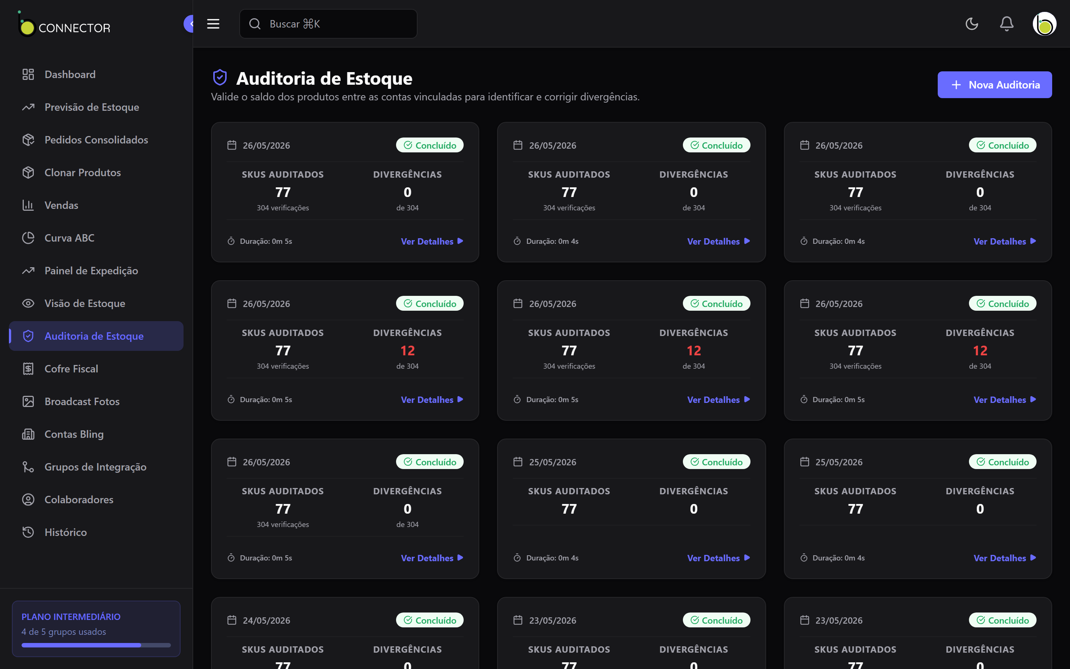
Task: Go to Dashboard menu item
Action: pyautogui.click(x=96, y=74)
